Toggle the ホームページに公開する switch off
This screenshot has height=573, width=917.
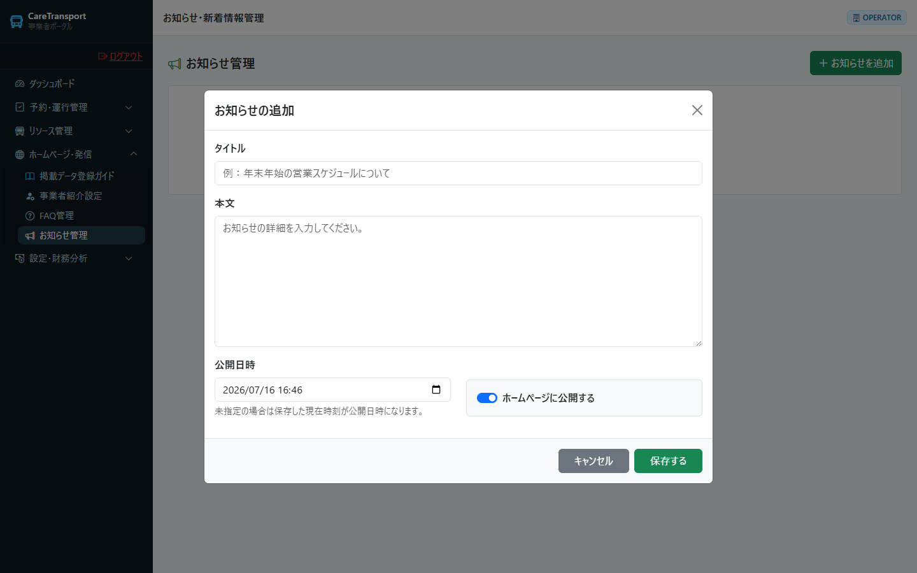pos(487,398)
